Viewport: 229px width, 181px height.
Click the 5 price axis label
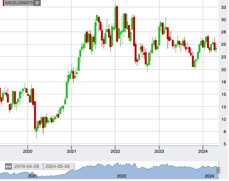[225, 144]
